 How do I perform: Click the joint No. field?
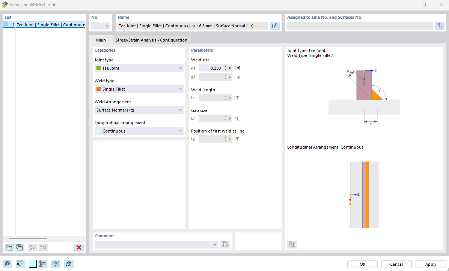tap(101, 26)
